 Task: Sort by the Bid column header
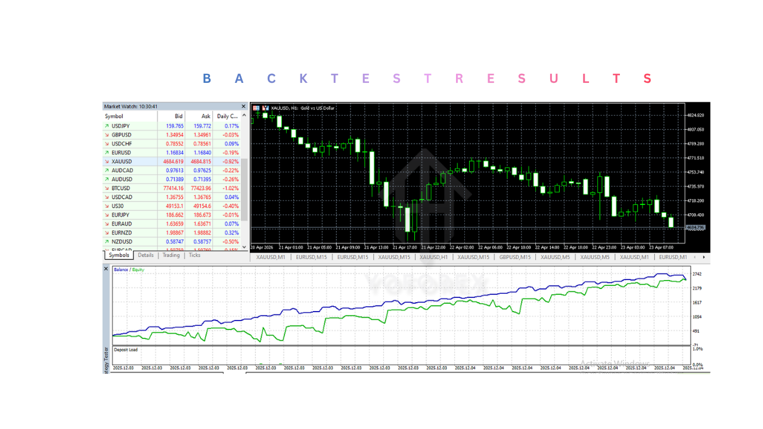click(x=178, y=117)
